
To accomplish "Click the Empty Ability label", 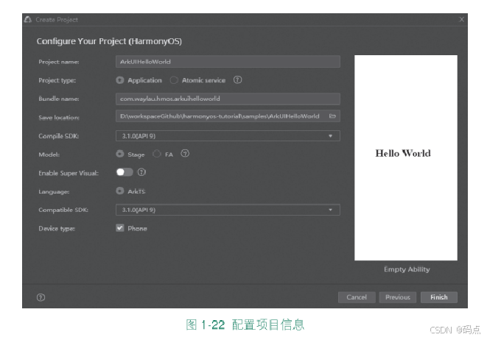I will click(x=407, y=269).
